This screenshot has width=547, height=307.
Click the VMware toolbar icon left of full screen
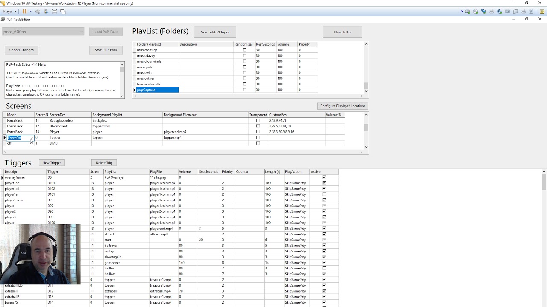[46, 12]
